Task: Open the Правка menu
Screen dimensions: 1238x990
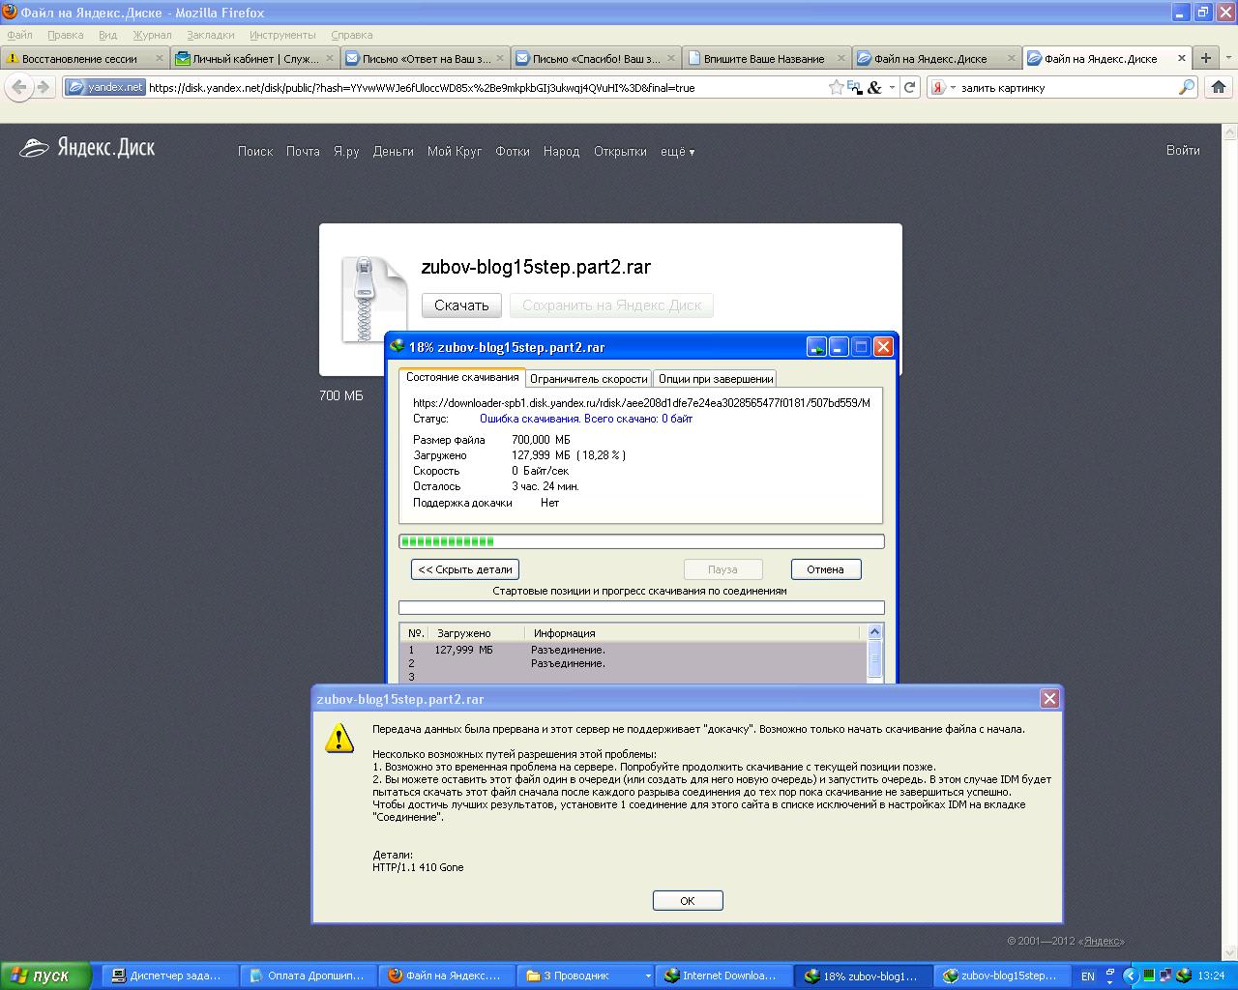Action: [65, 35]
